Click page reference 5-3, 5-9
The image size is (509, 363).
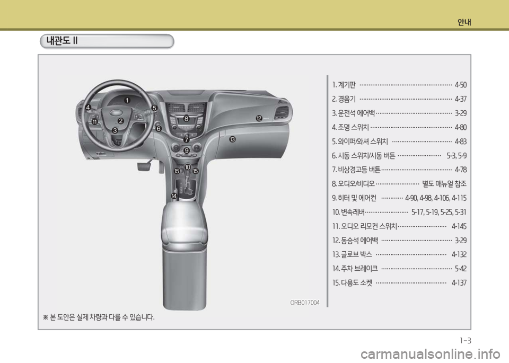(x=457, y=156)
